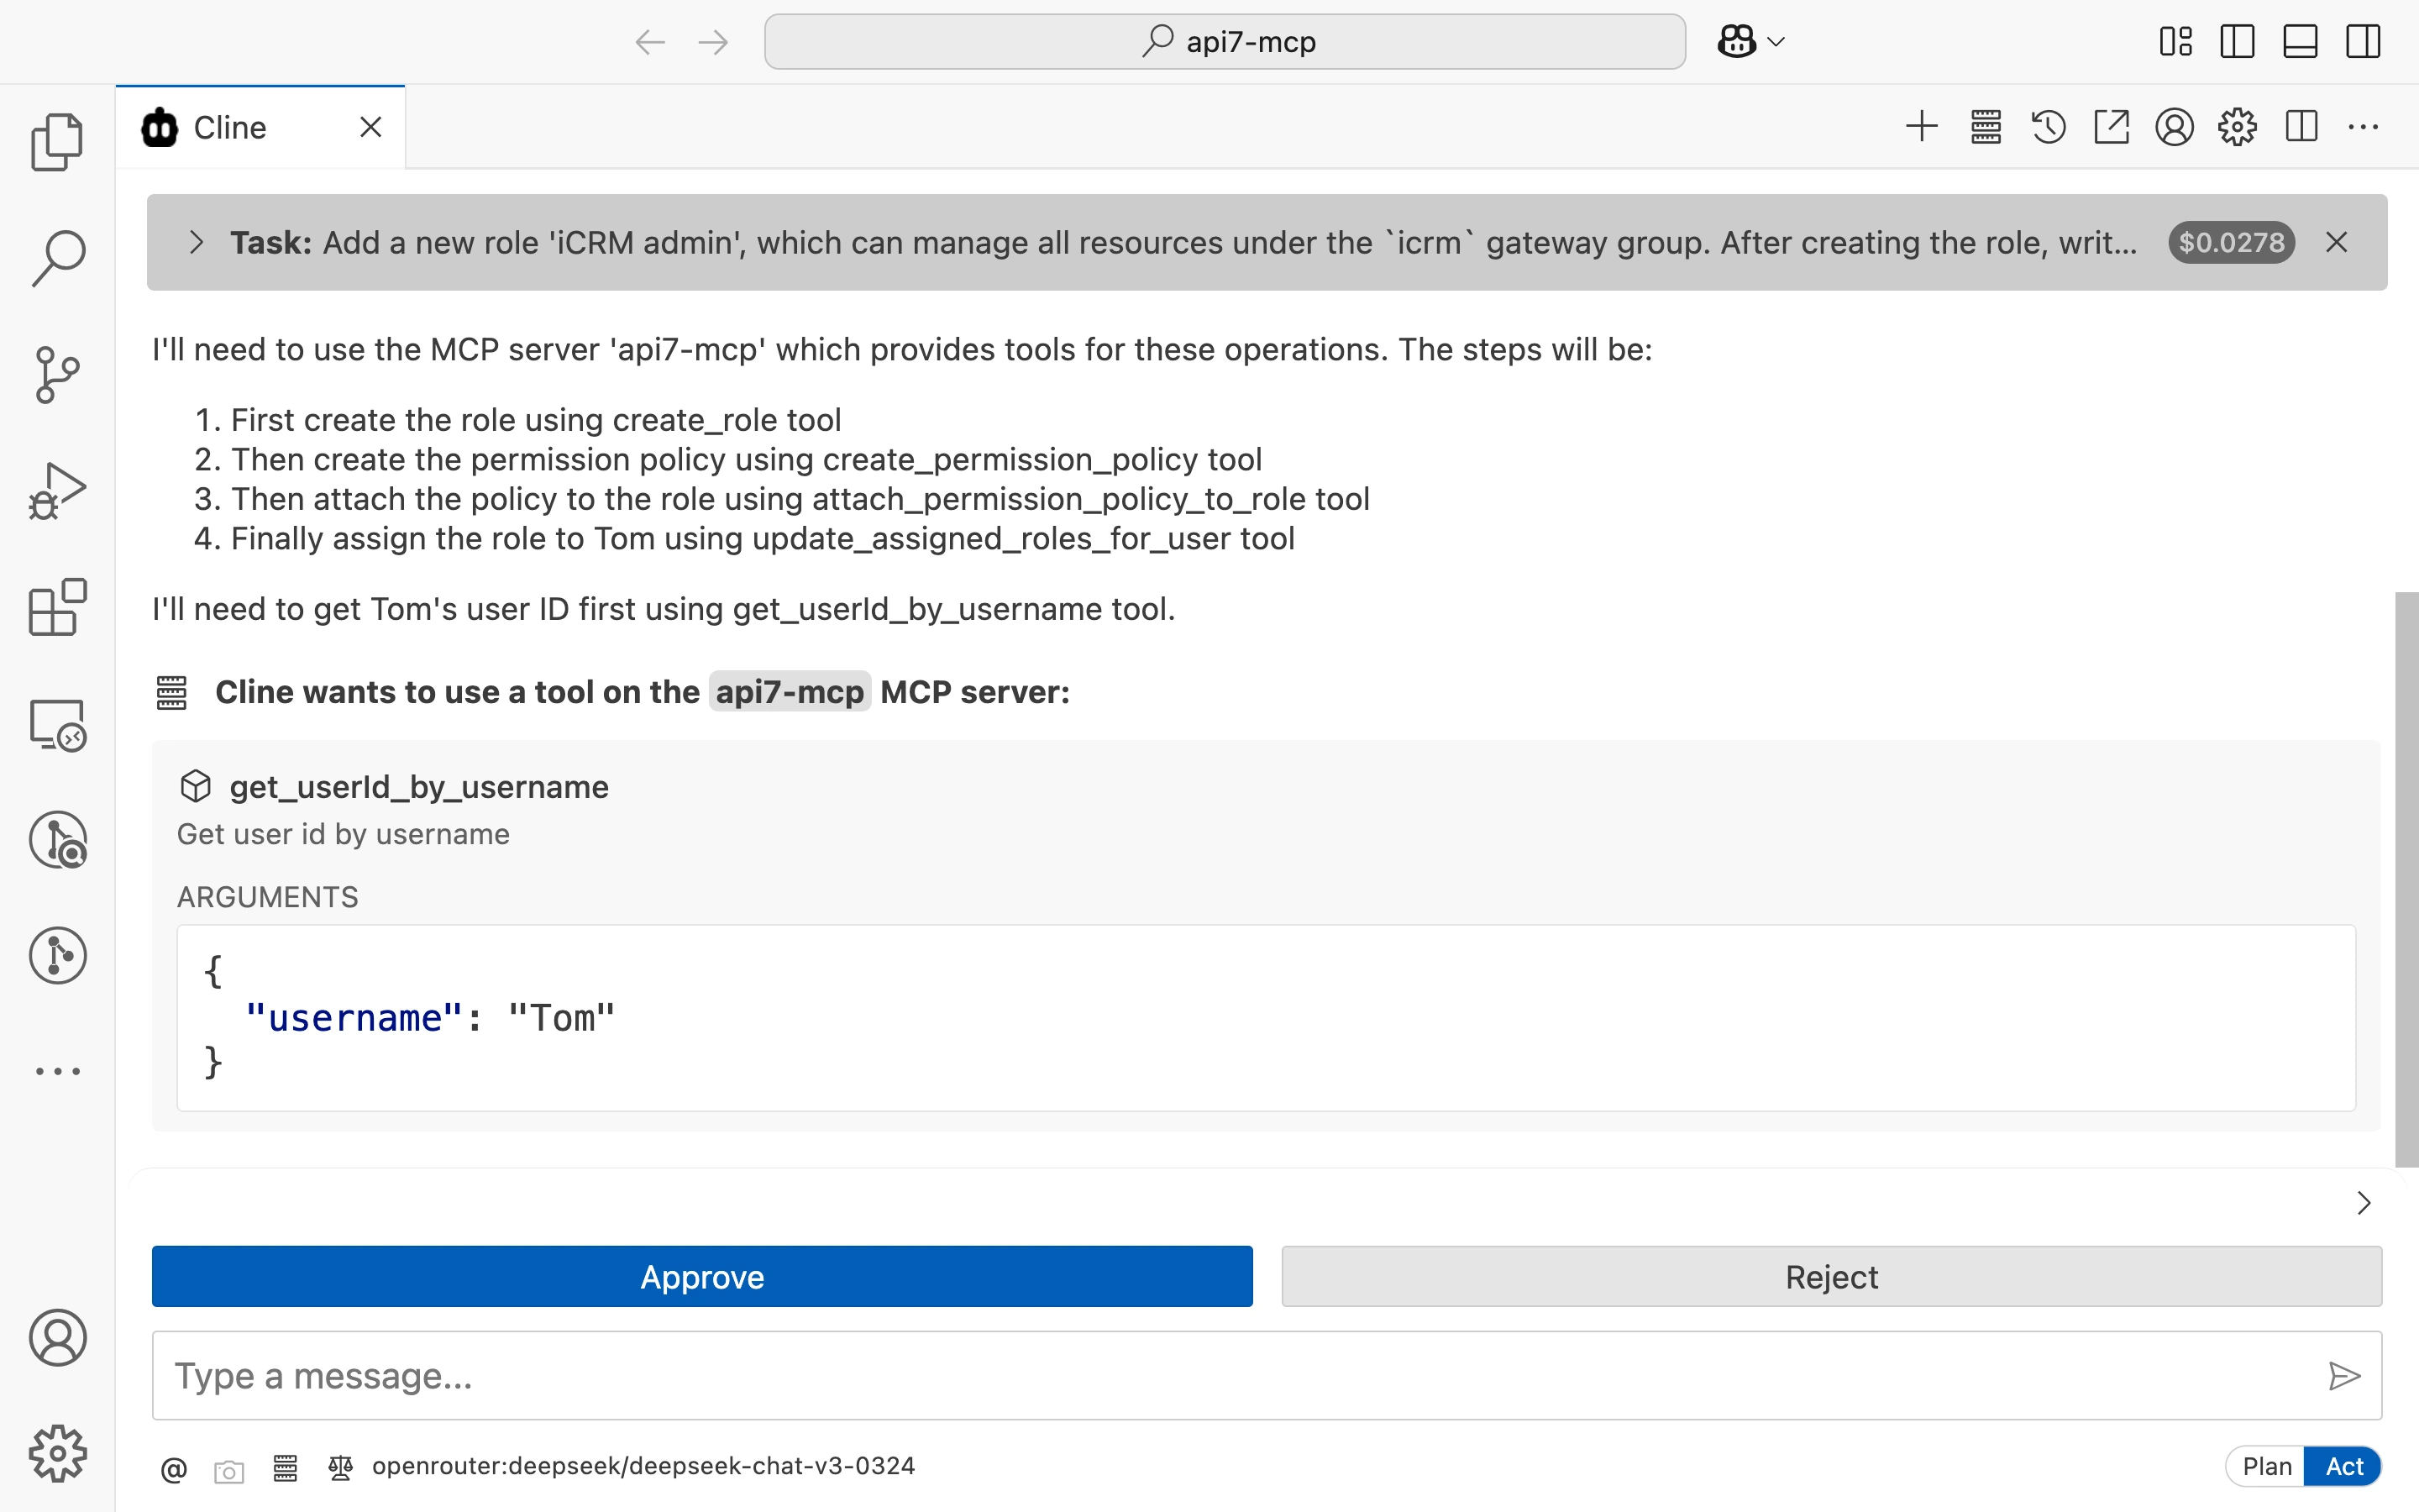The height and width of the screenshot is (1512, 2419).
Task: Open Cline task history
Action: pyautogui.click(x=2048, y=127)
